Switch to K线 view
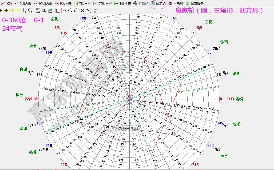Viewport: 274px width, 170px height. (x=8, y=3)
